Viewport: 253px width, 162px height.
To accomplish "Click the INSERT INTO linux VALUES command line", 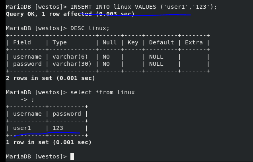I will click(111, 7).
